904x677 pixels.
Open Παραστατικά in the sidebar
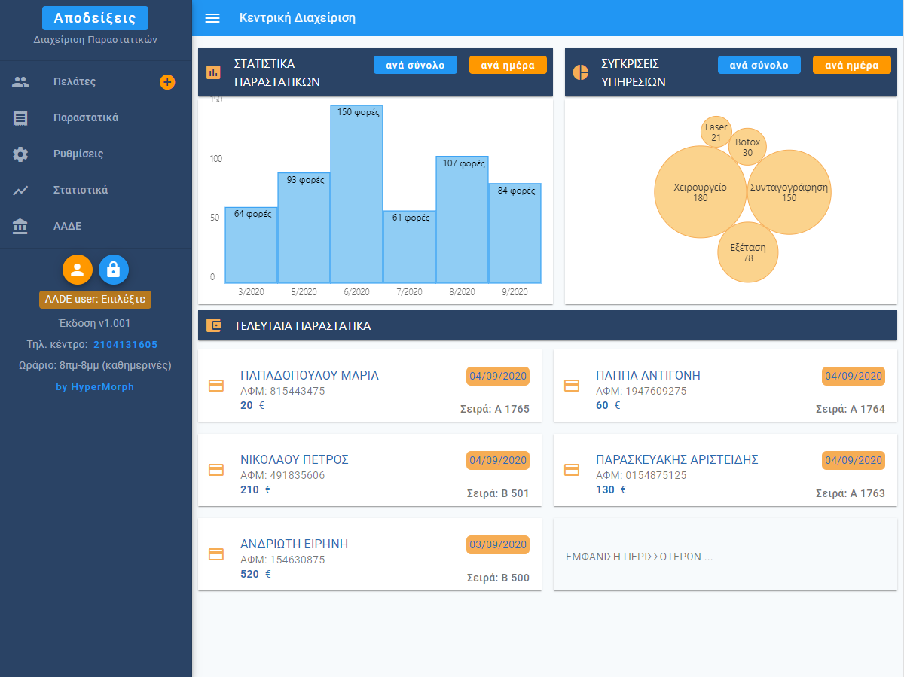(85, 117)
